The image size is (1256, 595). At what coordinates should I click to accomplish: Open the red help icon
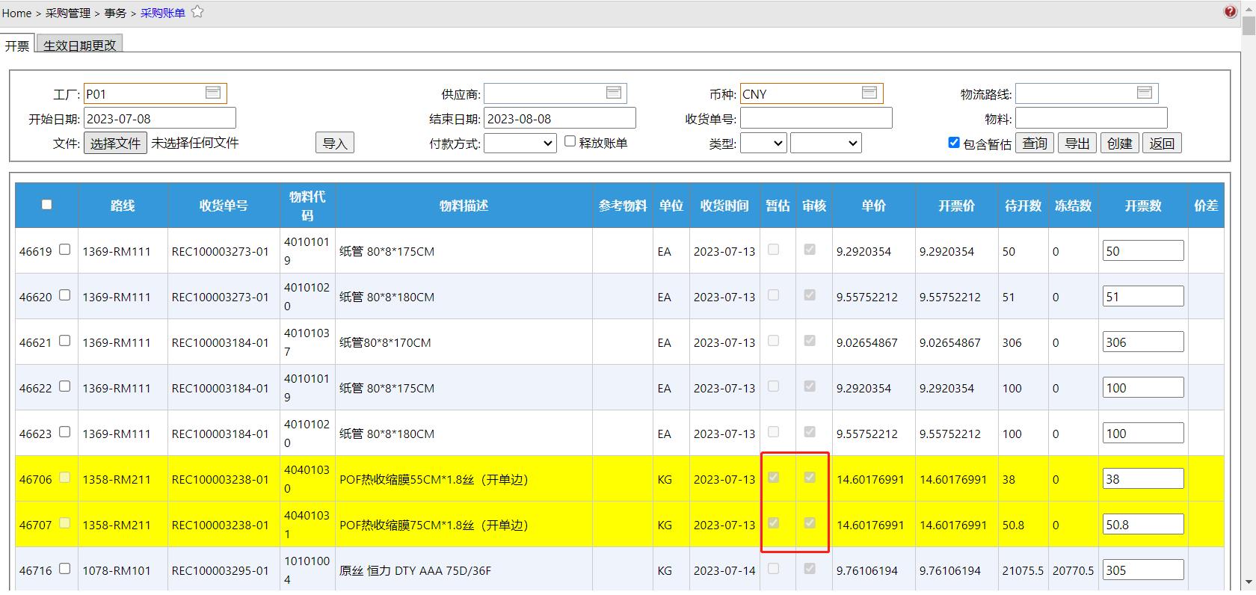[x=1230, y=12]
